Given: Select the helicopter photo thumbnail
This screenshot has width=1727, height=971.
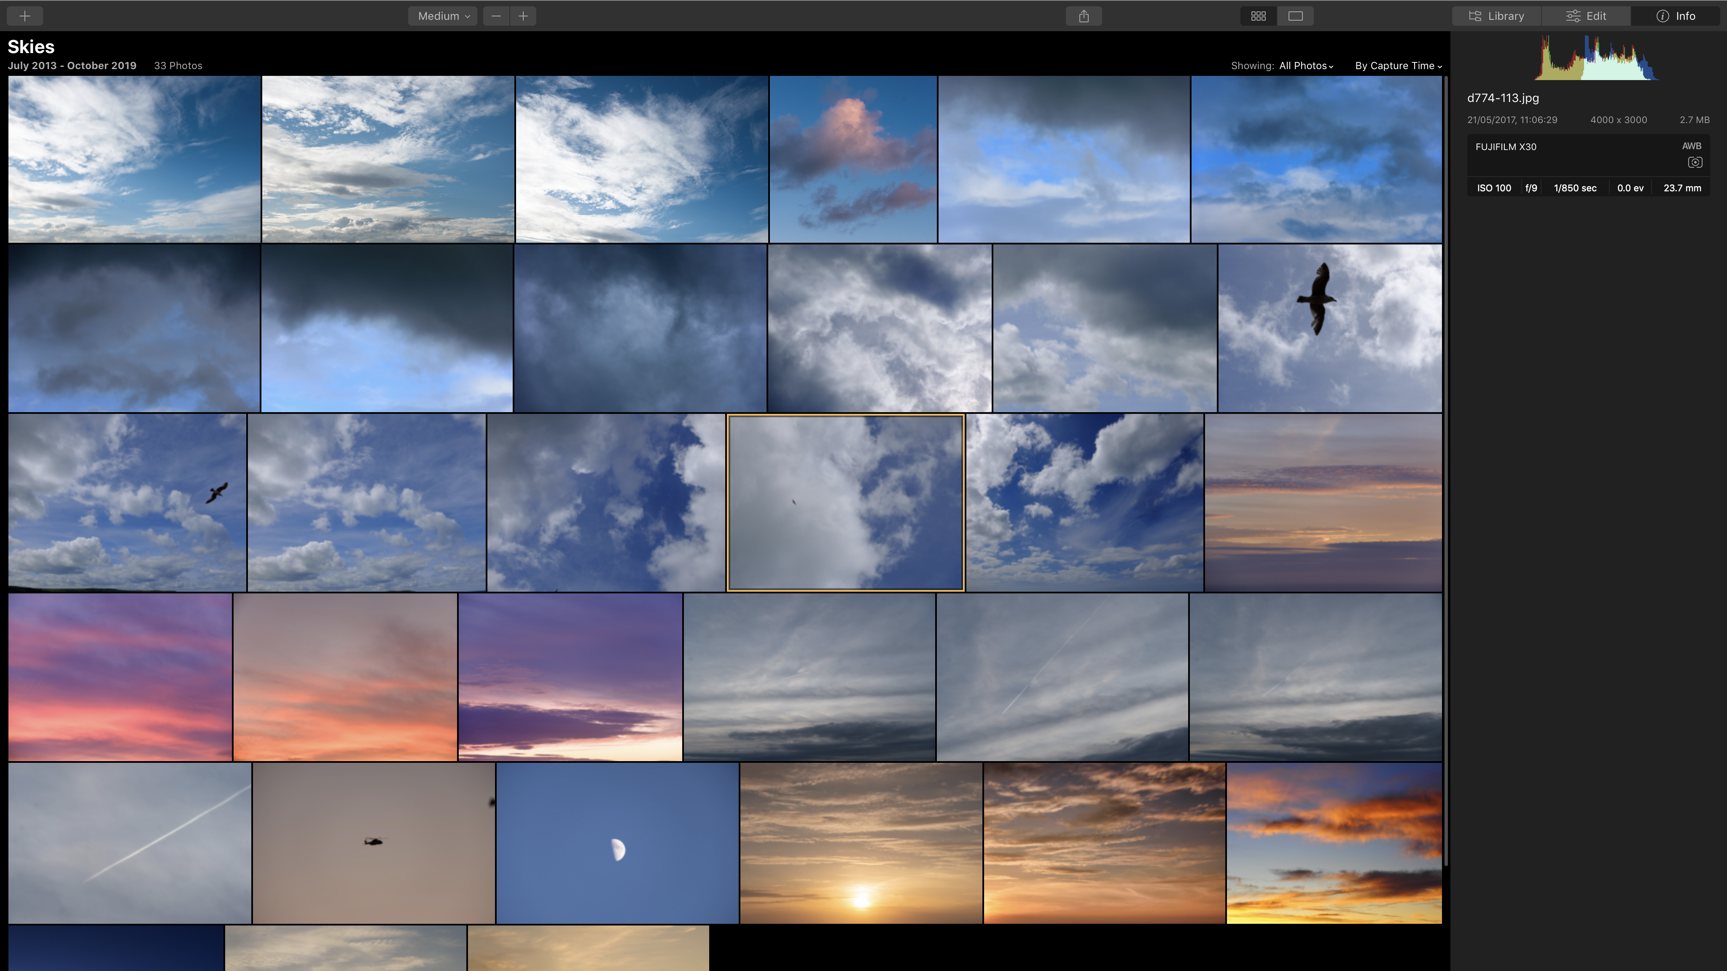Looking at the screenshot, I should coord(374,843).
